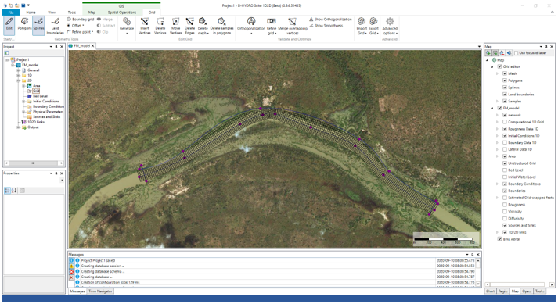Click Show Smoothness
This screenshot has width=558, height=304.
tap(326, 26)
